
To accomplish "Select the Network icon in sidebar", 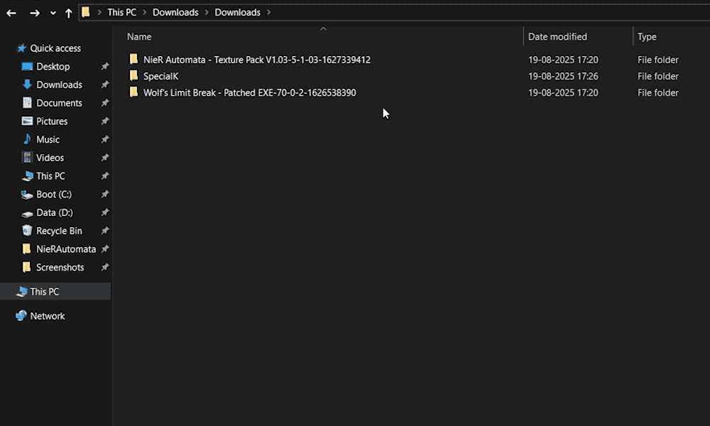I will (x=21, y=316).
